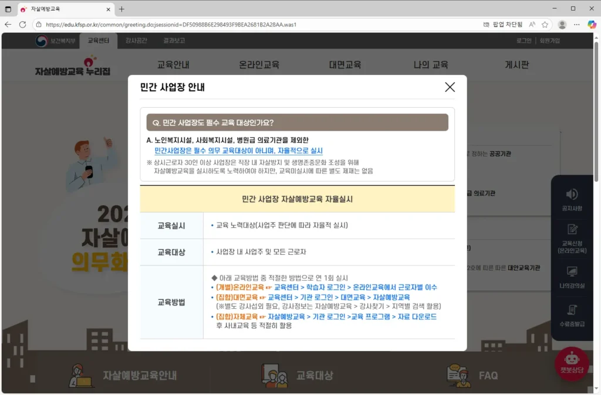The width and height of the screenshot is (601, 395).
Task: Open 나의강의실 via the monitor icon
Action: [573, 275]
